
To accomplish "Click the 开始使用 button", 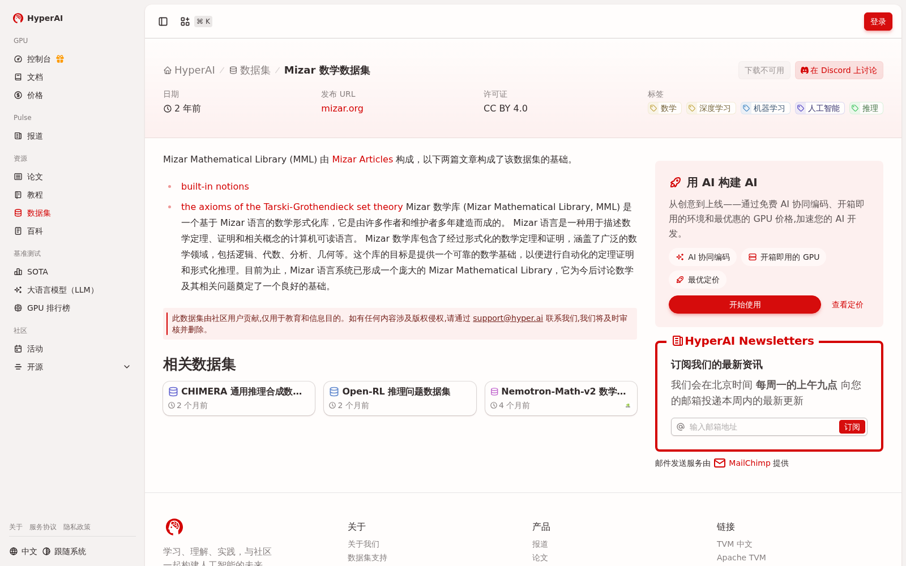I will click(x=745, y=305).
